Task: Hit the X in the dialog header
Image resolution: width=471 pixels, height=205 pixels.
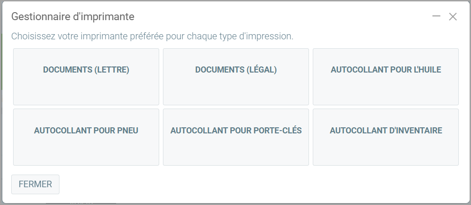Action: point(453,17)
